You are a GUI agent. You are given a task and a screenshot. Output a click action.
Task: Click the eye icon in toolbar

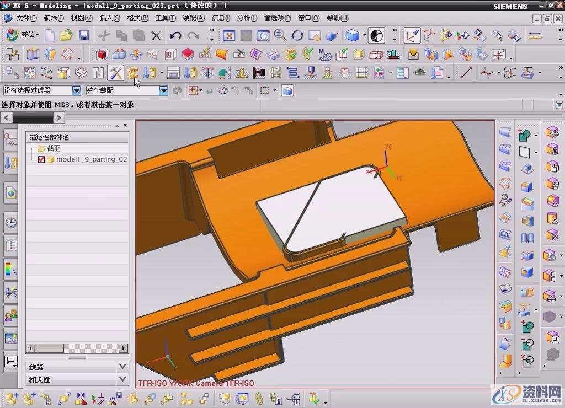click(420, 73)
